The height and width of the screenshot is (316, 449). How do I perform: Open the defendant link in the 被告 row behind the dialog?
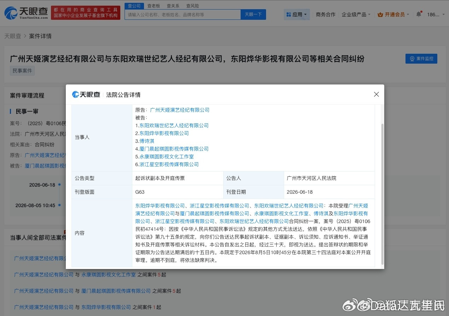[x=45, y=165]
